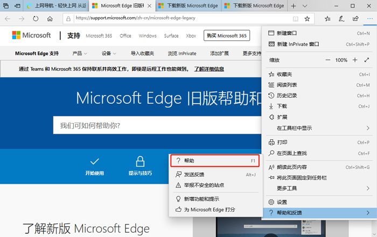377x237 pixels.
Task: Zoom out using the minus button
Action: tap(327, 60)
